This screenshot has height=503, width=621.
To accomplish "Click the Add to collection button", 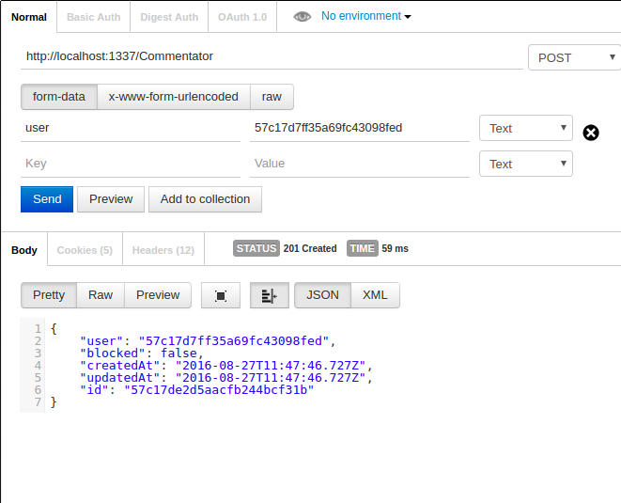I will tap(205, 198).
